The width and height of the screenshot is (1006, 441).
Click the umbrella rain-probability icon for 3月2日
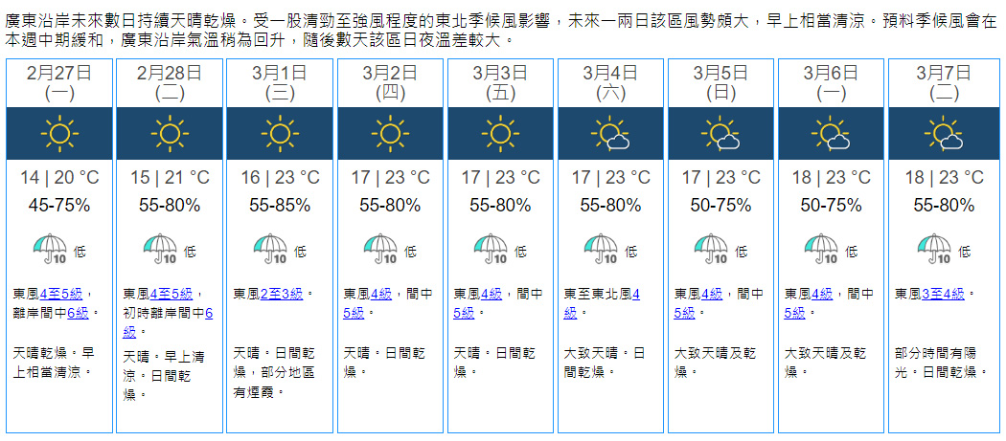379,249
